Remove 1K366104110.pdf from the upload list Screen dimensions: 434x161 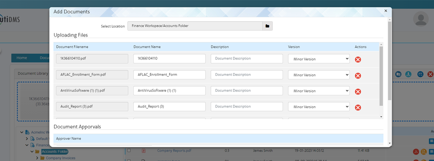tap(358, 60)
